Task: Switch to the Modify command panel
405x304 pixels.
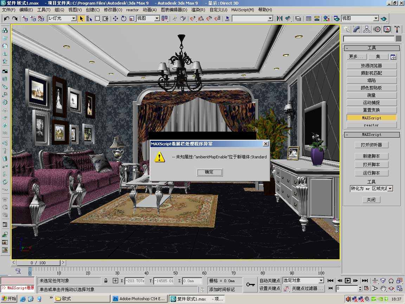Action: (357, 29)
